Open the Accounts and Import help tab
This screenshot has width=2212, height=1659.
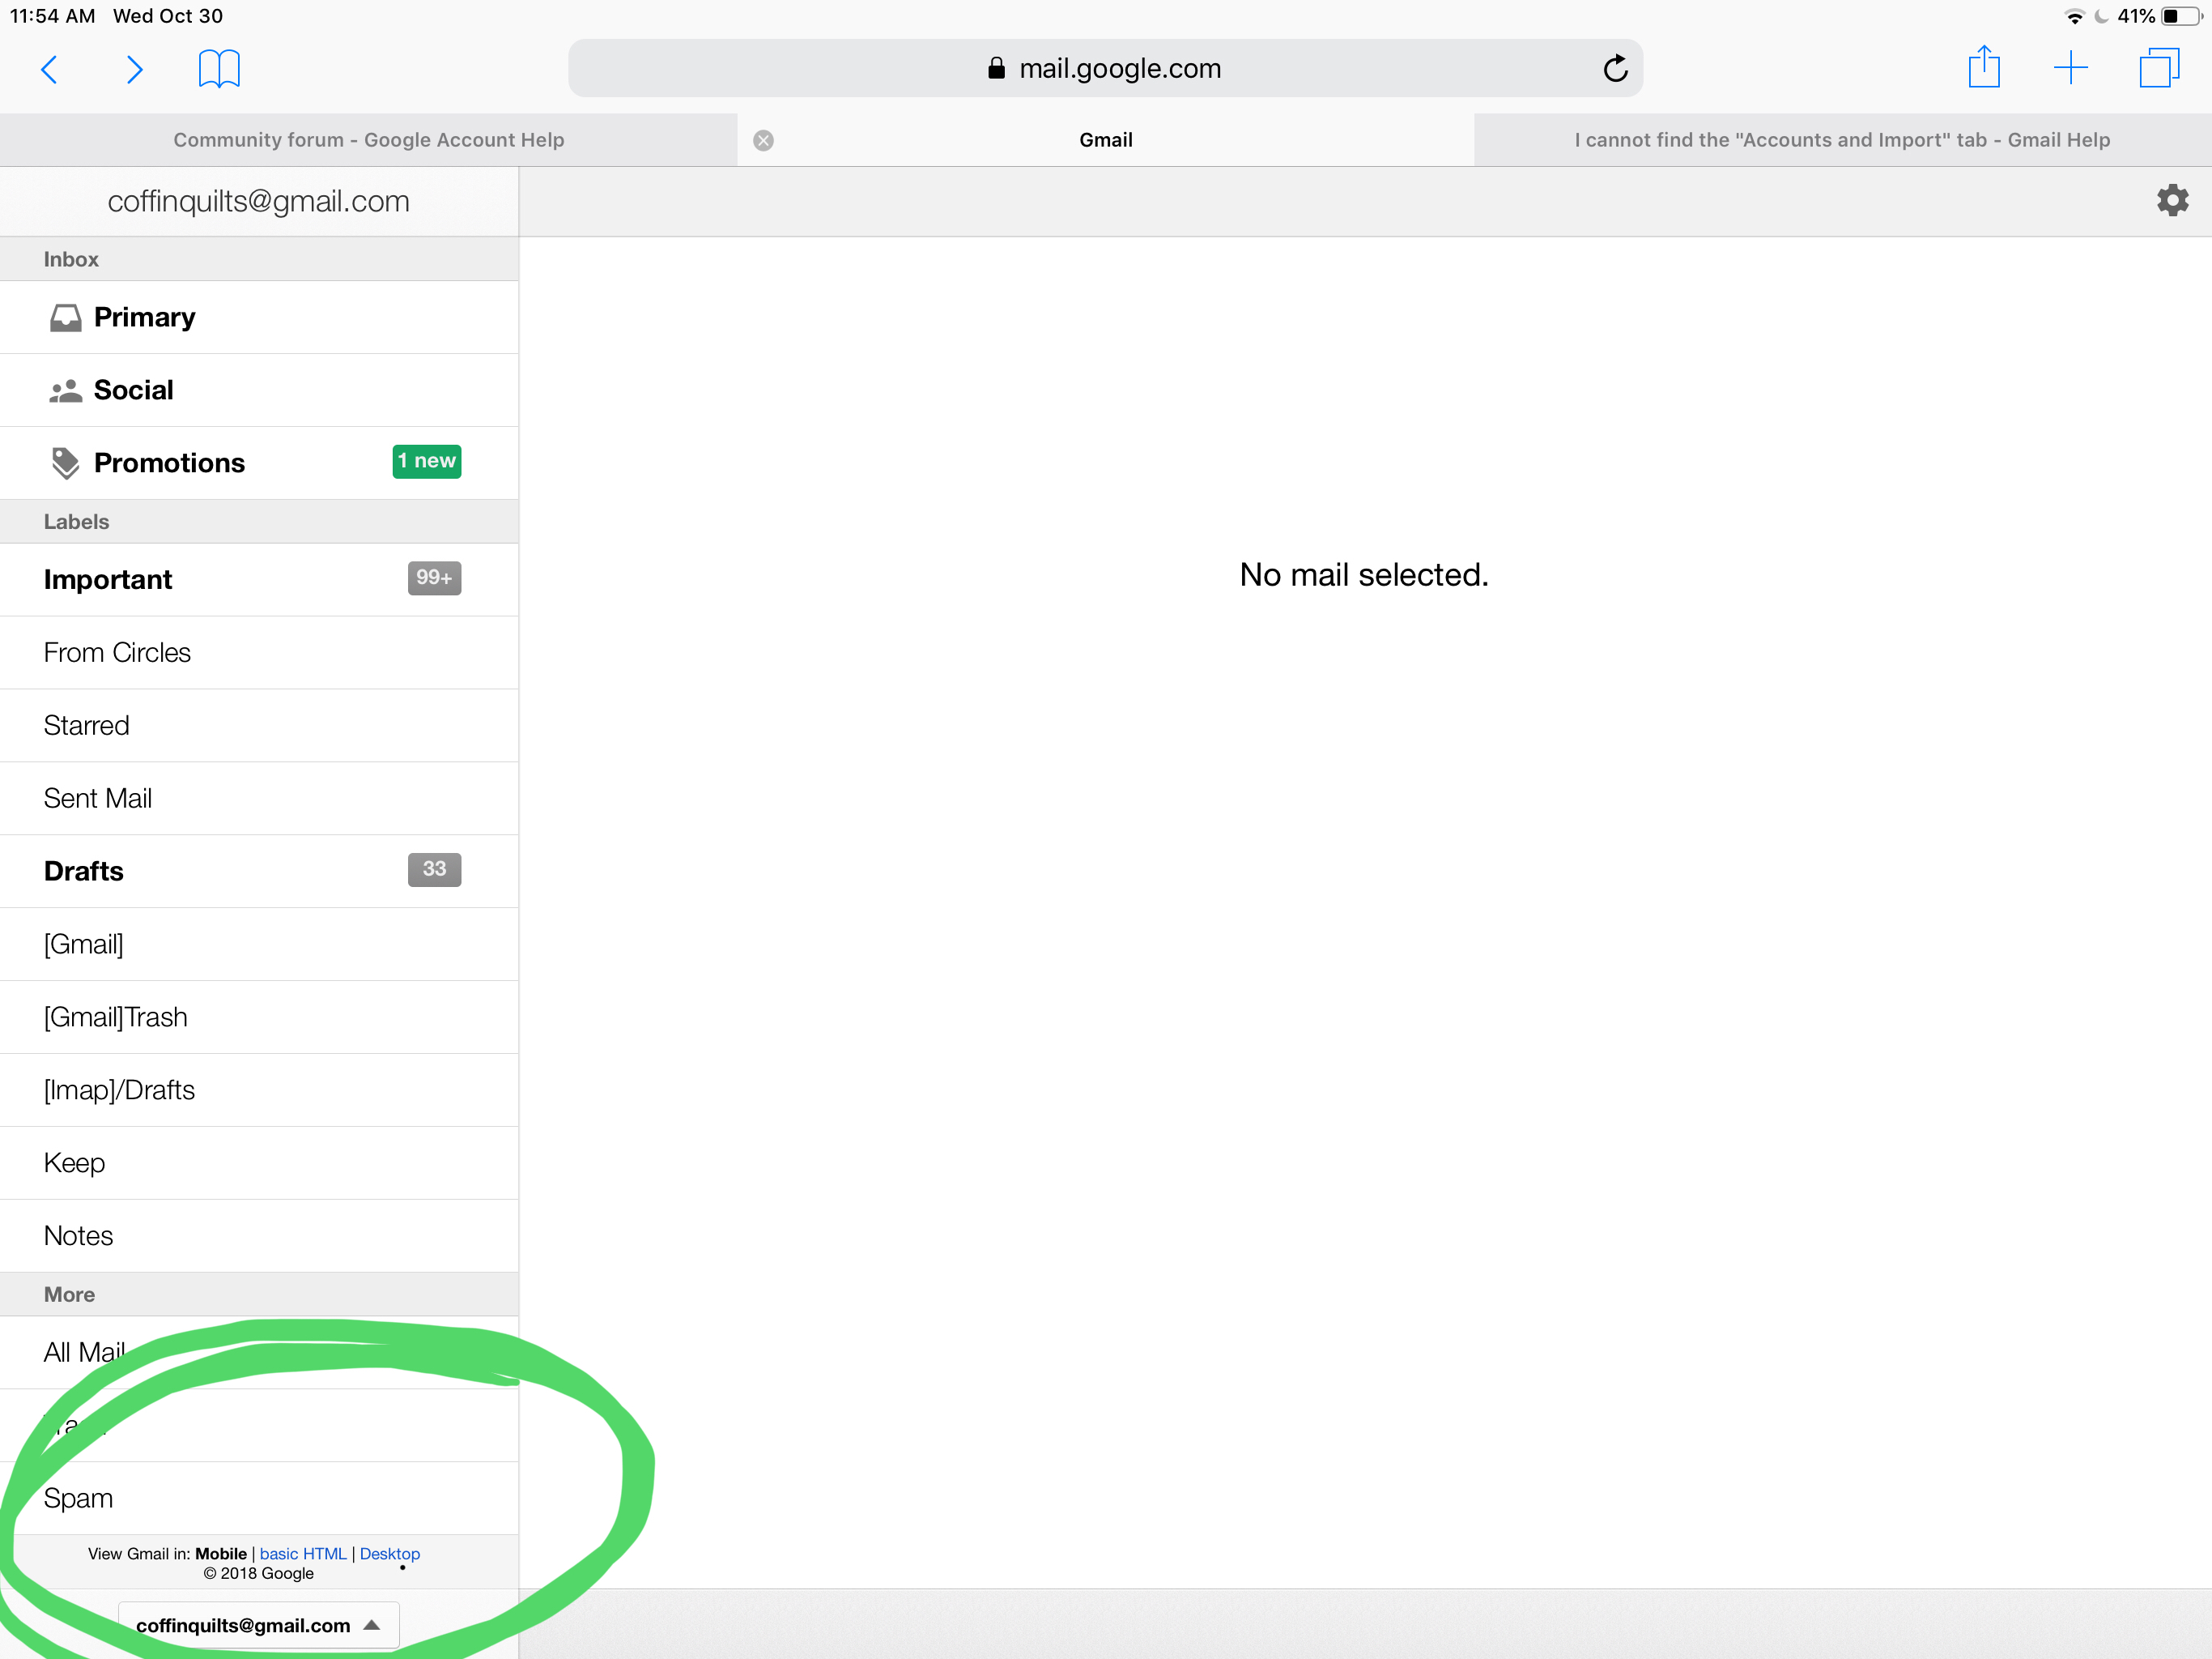[1841, 140]
